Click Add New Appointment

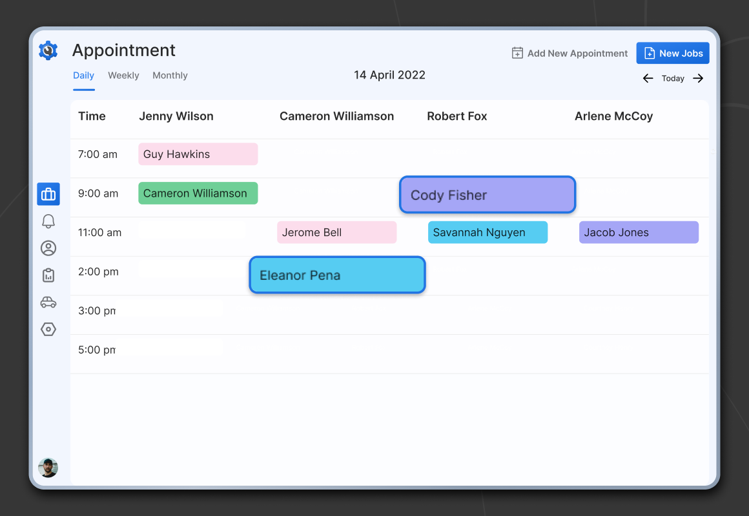tap(569, 53)
